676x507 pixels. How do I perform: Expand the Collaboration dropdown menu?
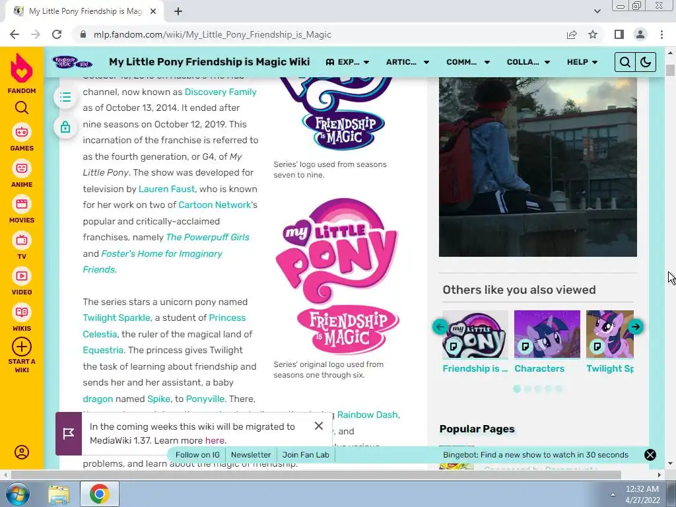pyautogui.click(x=529, y=62)
